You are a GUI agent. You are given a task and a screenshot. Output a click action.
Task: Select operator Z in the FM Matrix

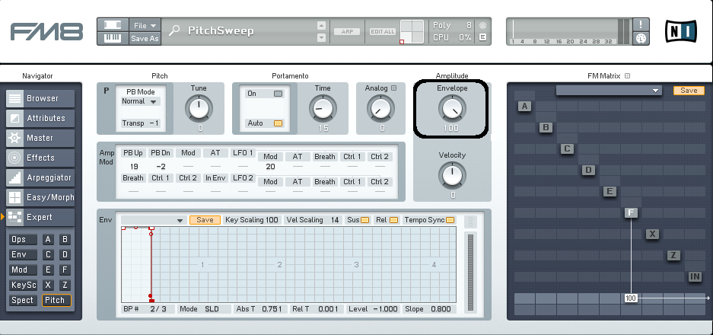coord(673,255)
